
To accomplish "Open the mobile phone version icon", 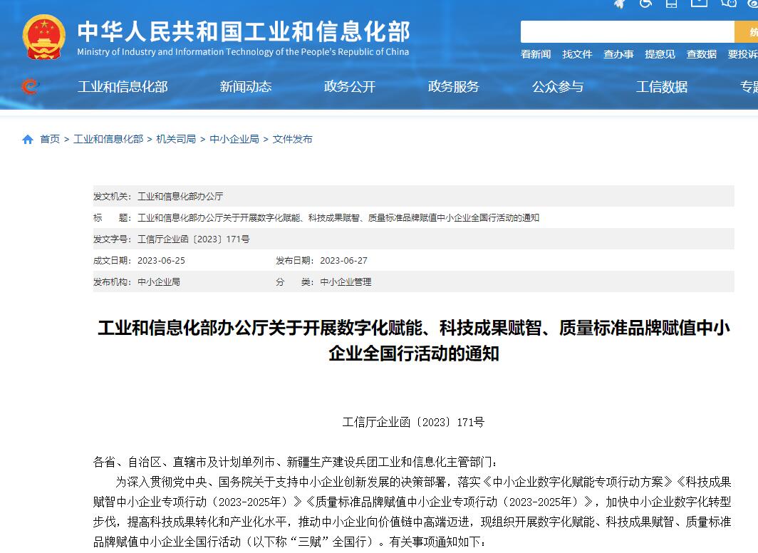I will tap(671, 4).
